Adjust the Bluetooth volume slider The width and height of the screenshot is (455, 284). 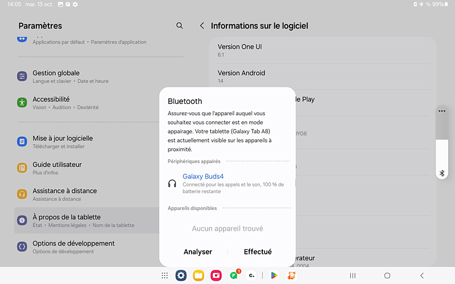click(442, 142)
